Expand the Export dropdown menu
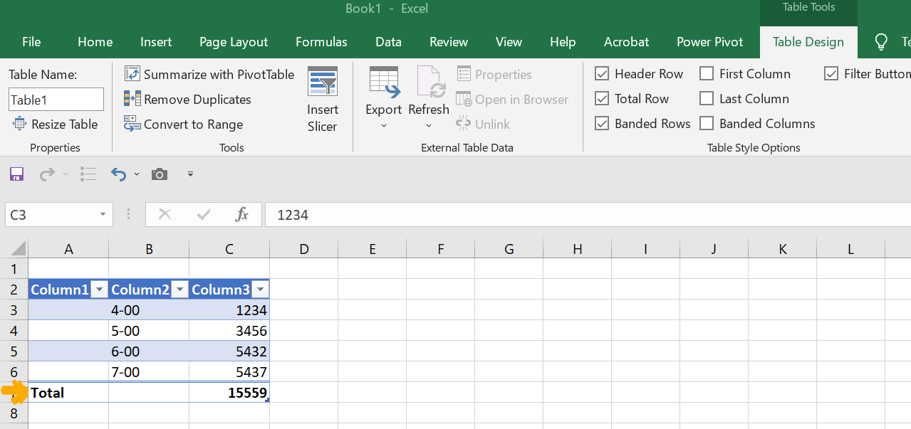The width and height of the screenshot is (911, 429). click(x=384, y=126)
